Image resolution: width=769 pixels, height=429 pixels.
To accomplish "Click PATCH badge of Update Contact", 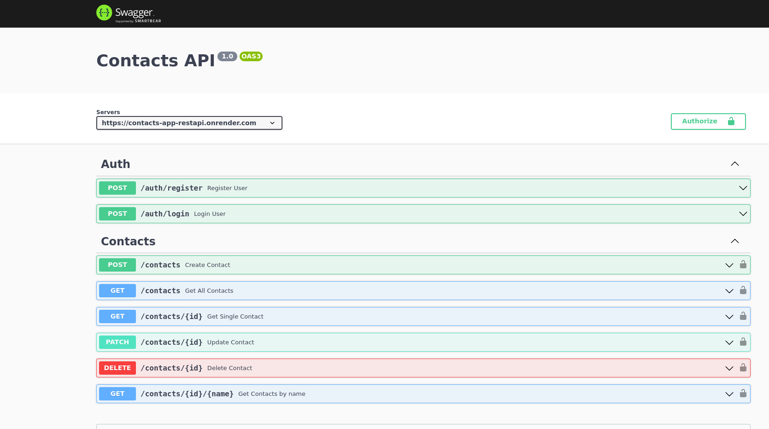I will pos(117,342).
